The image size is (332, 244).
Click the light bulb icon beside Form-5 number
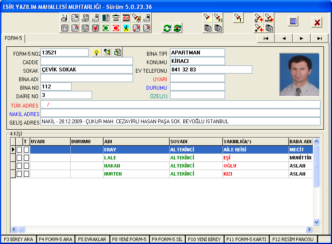click(x=97, y=52)
